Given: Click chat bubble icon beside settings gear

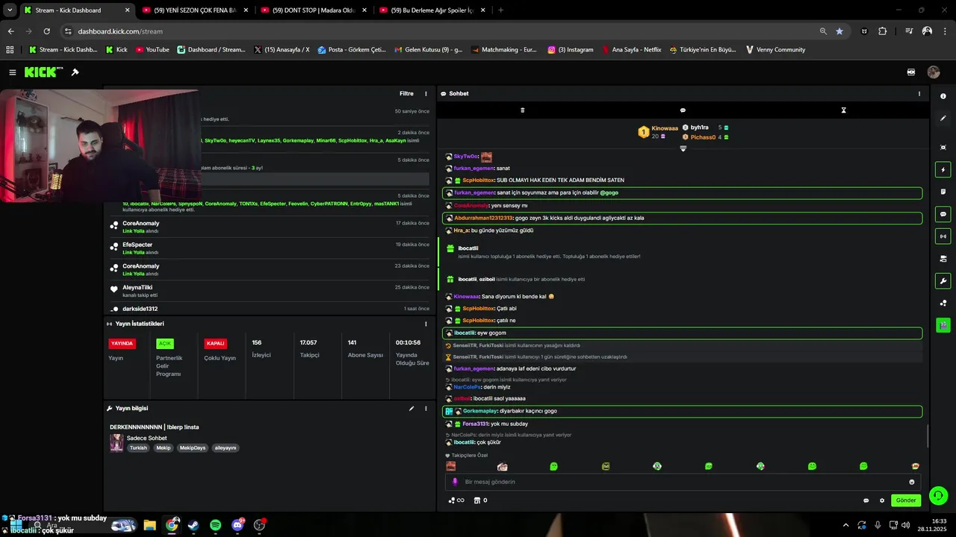Looking at the screenshot, I should coord(866,500).
